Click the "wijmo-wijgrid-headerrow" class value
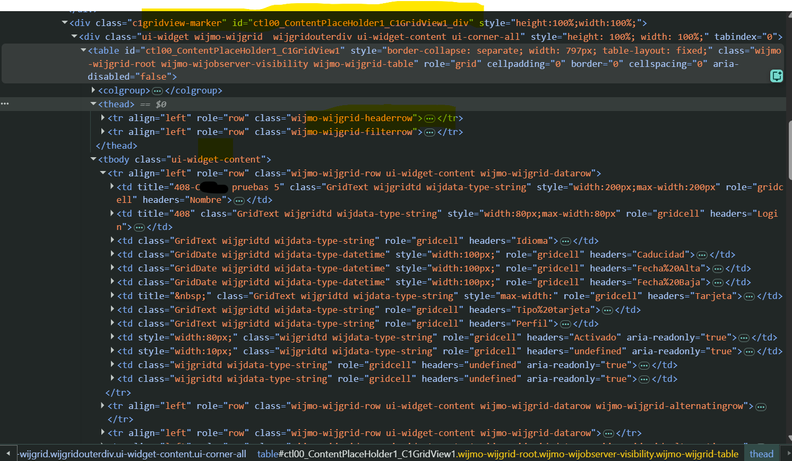 pyautogui.click(x=351, y=118)
